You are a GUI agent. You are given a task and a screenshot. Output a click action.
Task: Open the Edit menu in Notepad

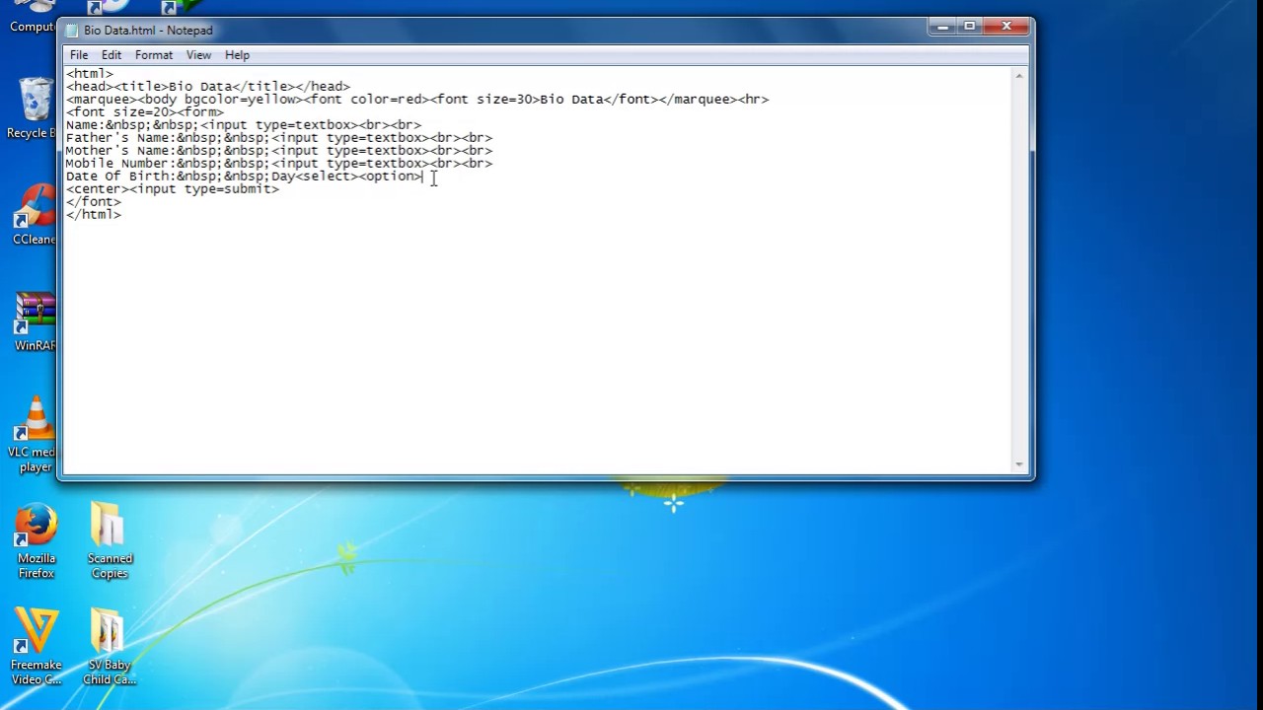(x=111, y=55)
